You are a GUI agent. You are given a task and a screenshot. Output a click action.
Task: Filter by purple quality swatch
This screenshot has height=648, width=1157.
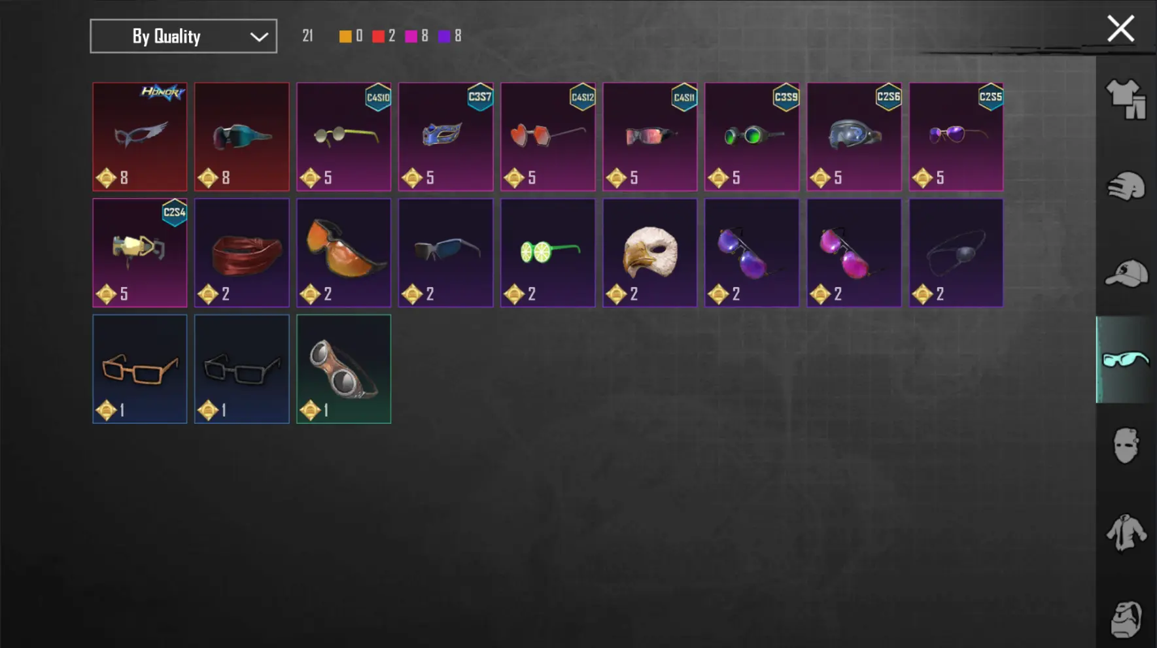click(x=444, y=37)
